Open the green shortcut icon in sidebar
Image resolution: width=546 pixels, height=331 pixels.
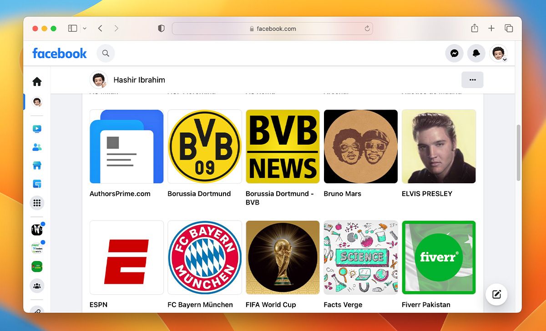[x=37, y=267]
